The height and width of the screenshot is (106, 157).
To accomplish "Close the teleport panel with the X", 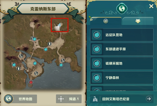I will [x=151, y=6].
